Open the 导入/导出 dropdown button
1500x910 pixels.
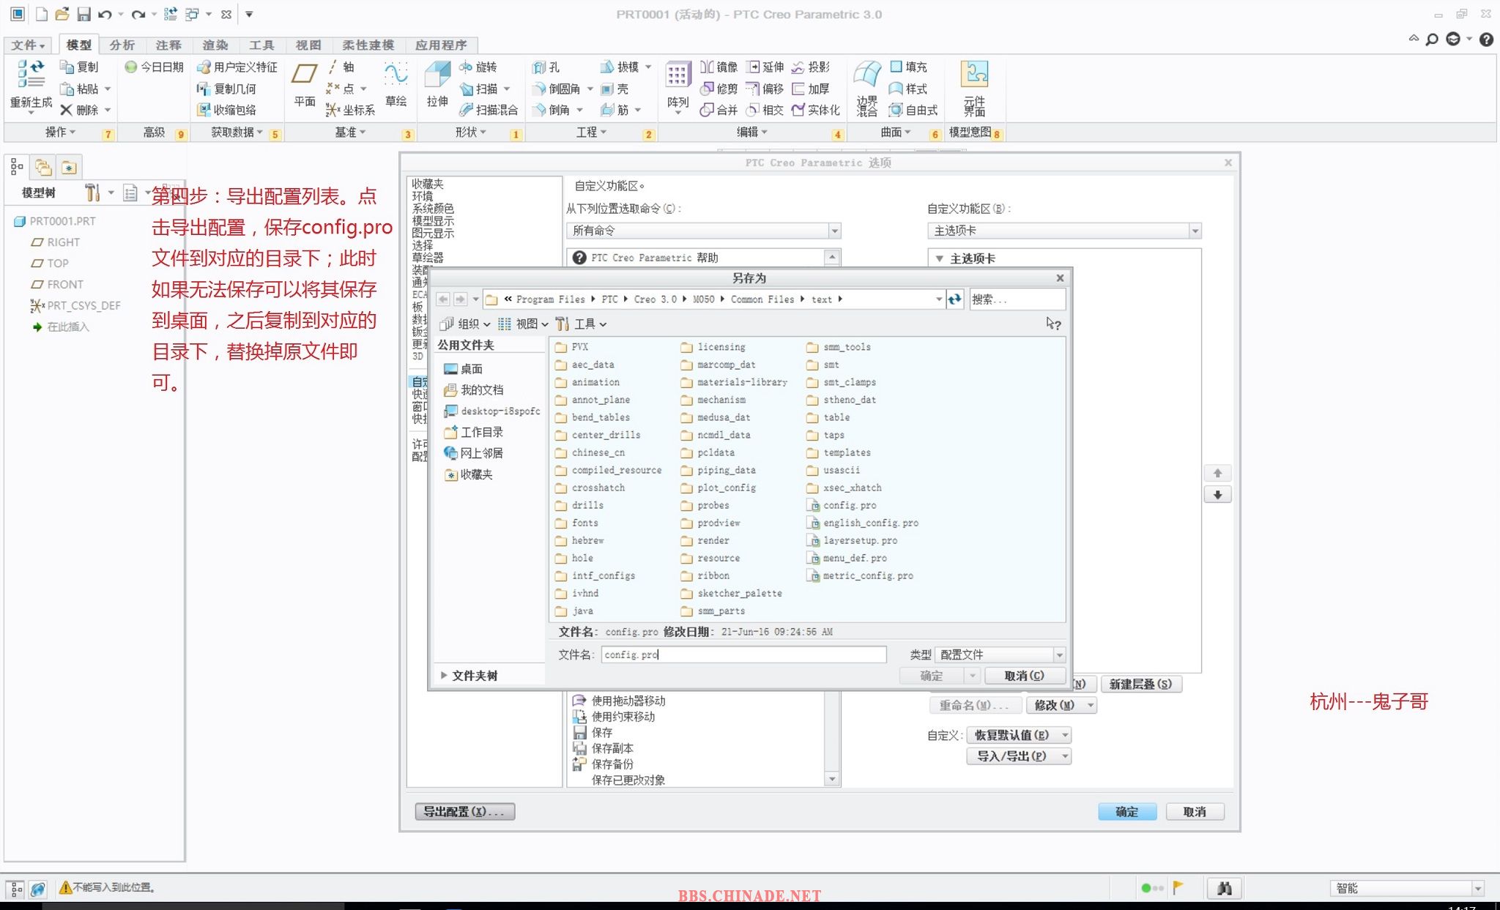[x=1019, y=756]
